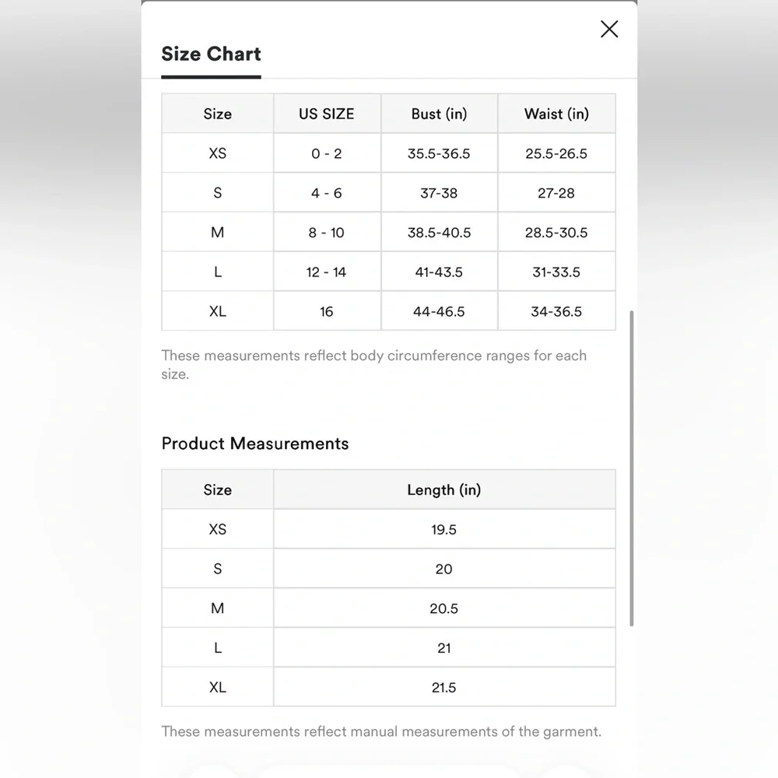Viewport: 778px width, 778px height.
Task: Click the Bust (in) column header
Action: click(x=439, y=114)
